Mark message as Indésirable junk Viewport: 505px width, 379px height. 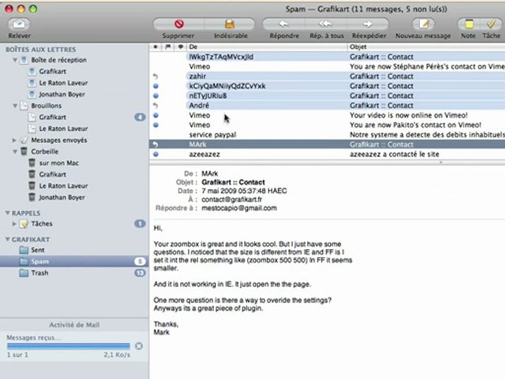click(x=230, y=24)
